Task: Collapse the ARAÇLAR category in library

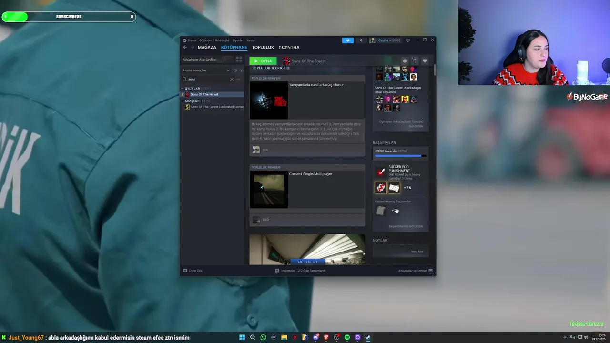Action: [183, 101]
